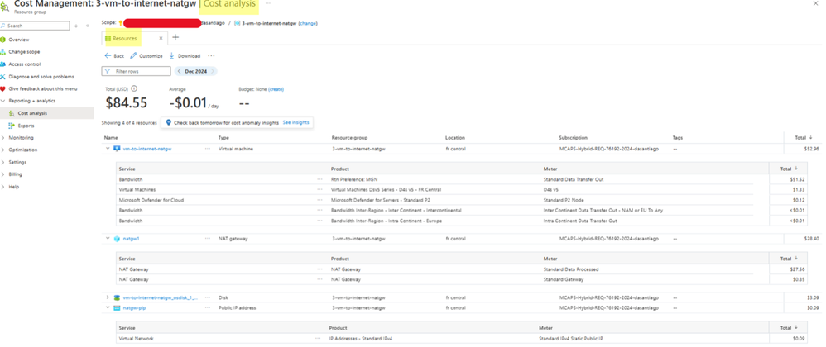The image size is (826, 347).
Task: Click in the sidebar Search field
Action: tap(35, 26)
